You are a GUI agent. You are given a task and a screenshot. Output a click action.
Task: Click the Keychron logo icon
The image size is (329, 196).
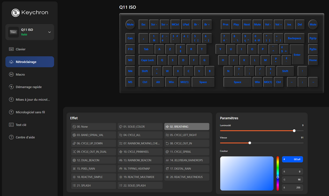pyautogui.click(x=15, y=13)
